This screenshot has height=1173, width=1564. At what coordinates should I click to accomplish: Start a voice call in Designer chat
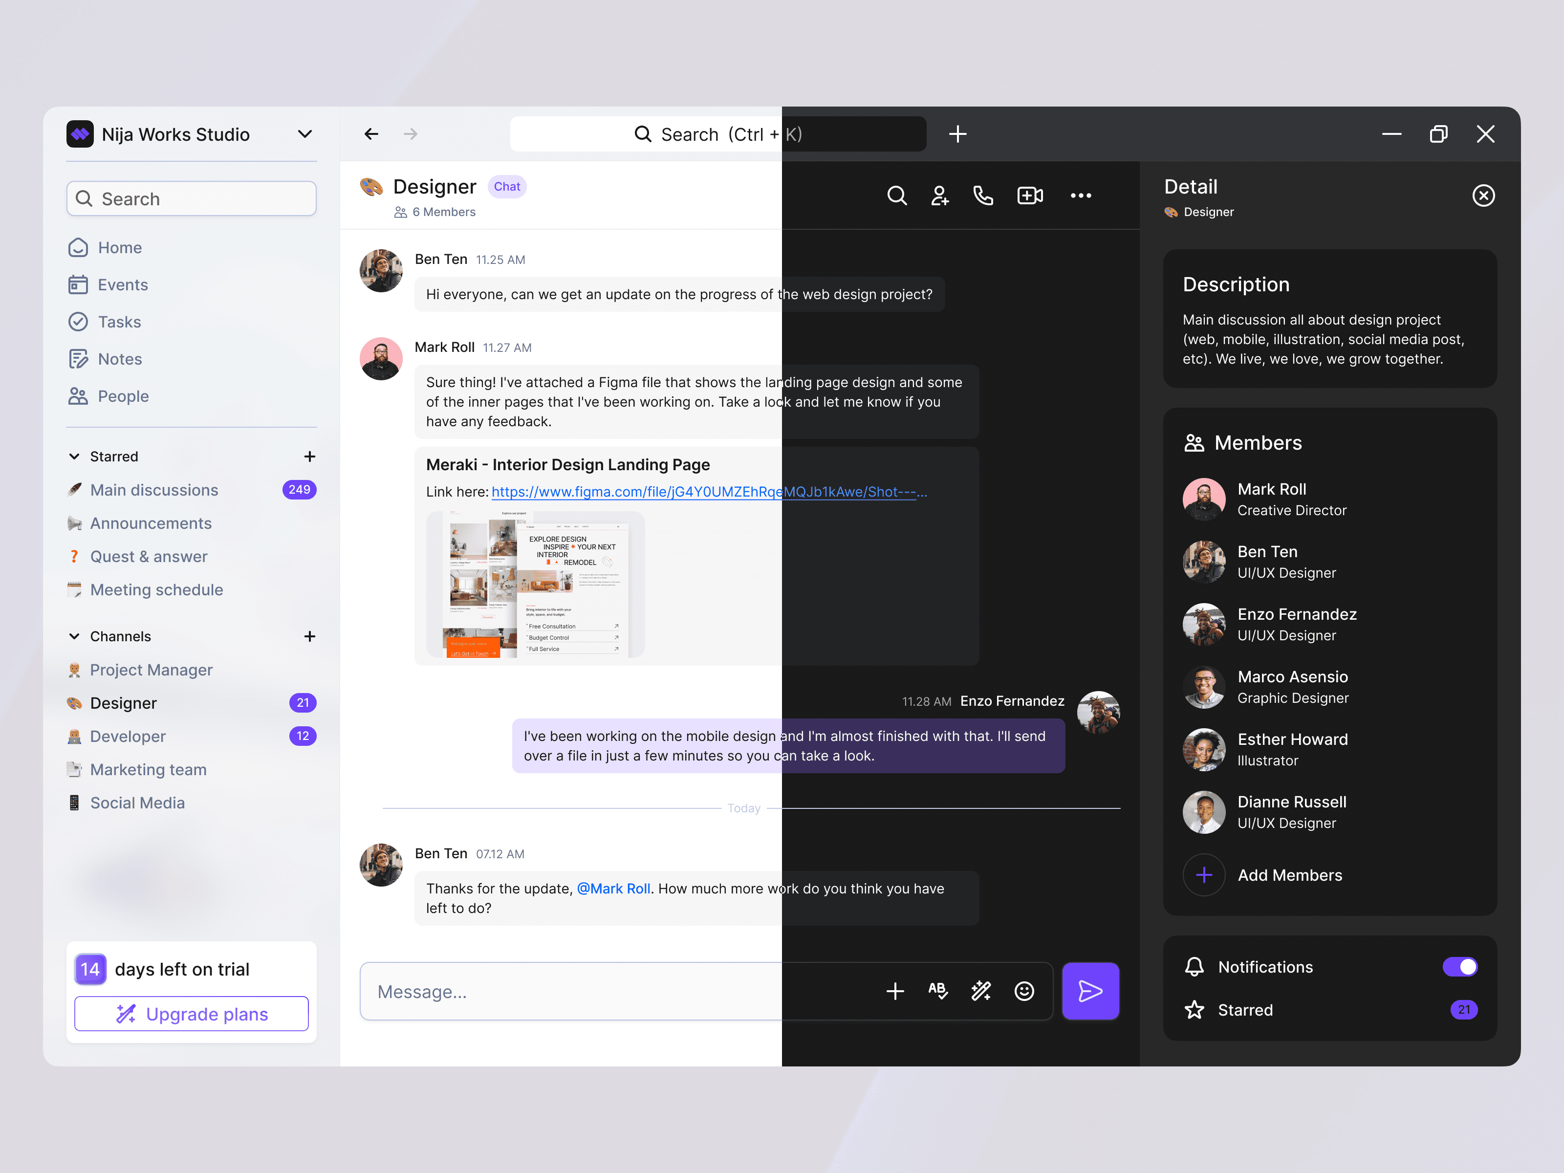click(x=983, y=196)
